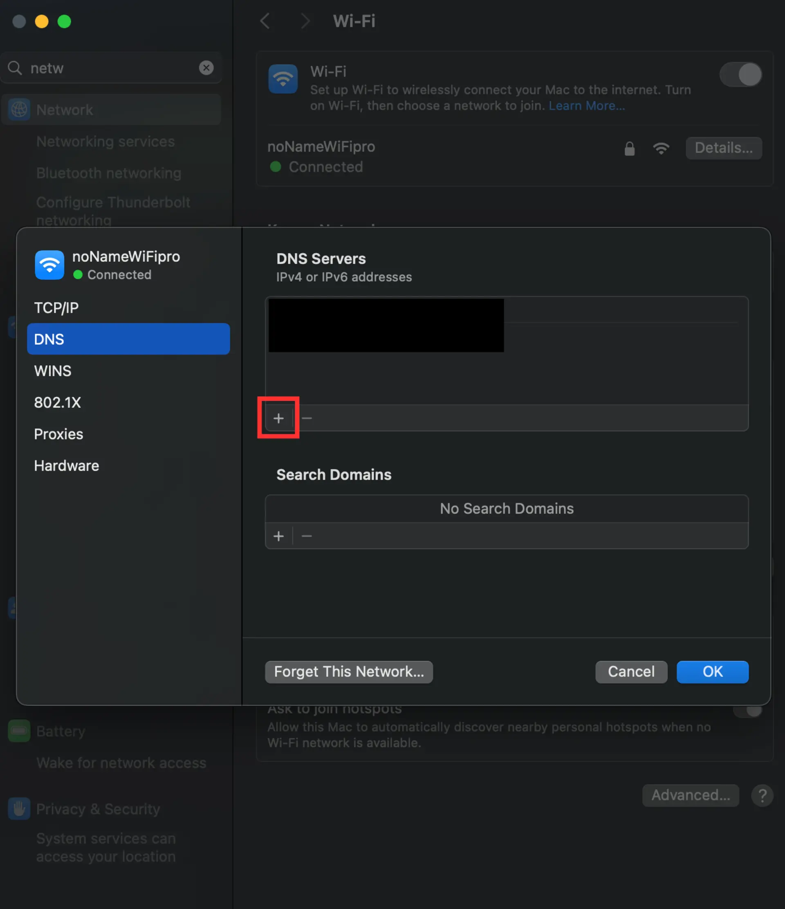Select Battery in the sidebar
The image size is (785, 909).
111,730
